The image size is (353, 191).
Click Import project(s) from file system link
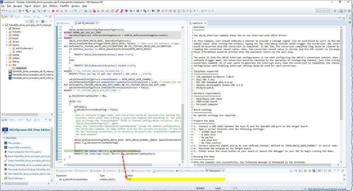(x=25, y=152)
